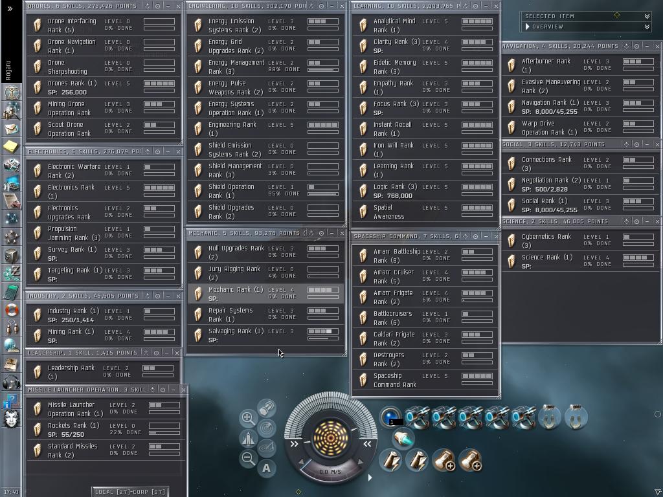This screenshot has height=497, width=663.
Task: Open the in-game browser globe icon
Action: [12, 346]
